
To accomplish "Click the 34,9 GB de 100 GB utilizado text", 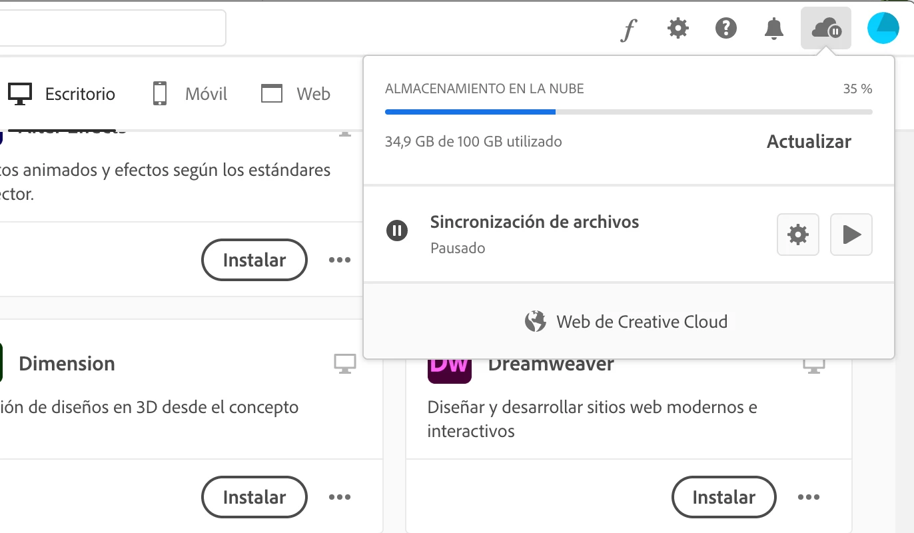I will tap(474, 141).
